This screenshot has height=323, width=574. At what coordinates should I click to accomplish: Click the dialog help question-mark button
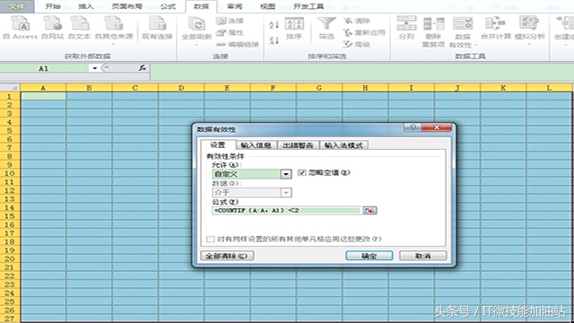[413, 127]
